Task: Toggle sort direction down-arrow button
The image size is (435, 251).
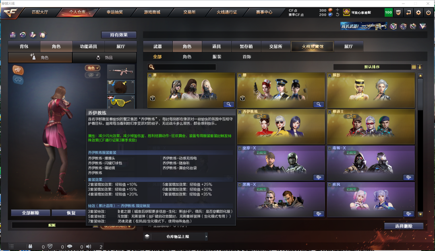Action: point(420,67)
